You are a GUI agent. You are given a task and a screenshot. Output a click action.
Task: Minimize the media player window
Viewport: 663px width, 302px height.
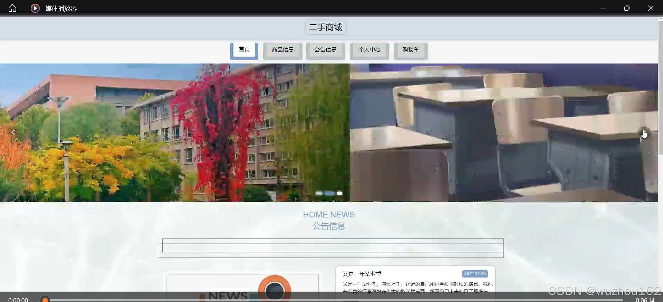tap(603, 8)
